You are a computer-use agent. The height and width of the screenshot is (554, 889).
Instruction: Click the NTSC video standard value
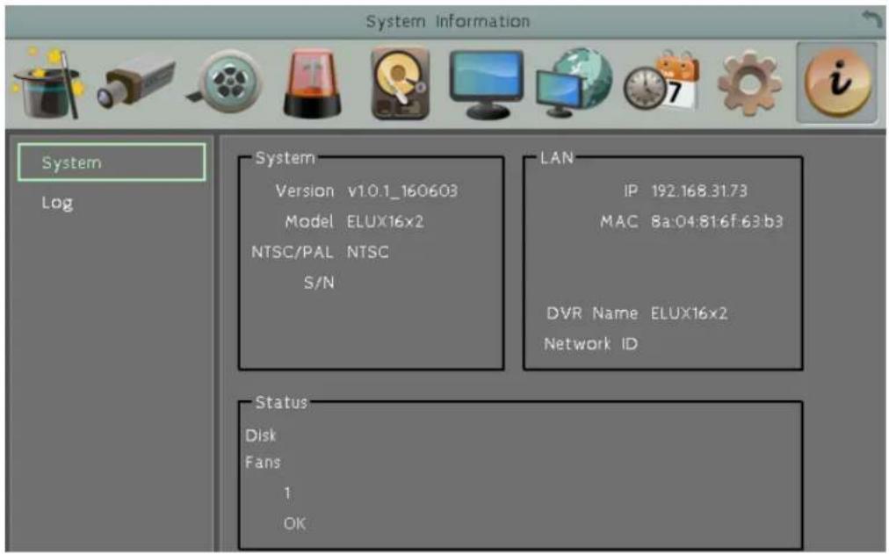368,252
